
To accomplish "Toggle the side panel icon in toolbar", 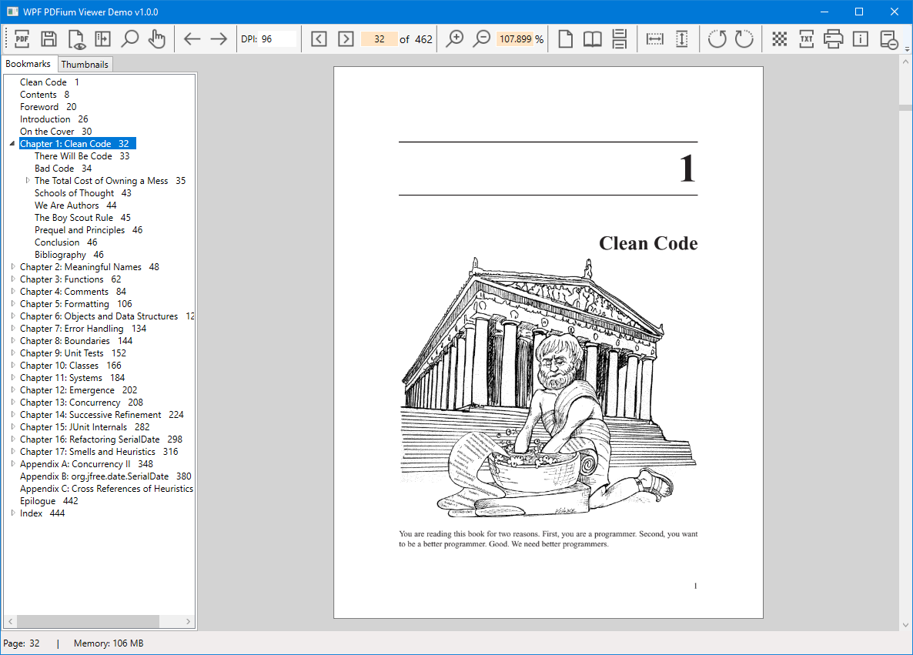I will pyautogui.click(x=103, y=39).
